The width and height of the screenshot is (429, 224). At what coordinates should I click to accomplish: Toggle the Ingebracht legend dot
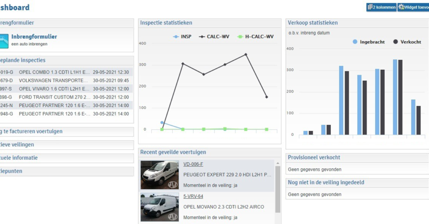355,42
